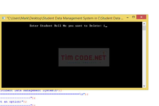Open the console window system menu icon
159x106 pixels.
[4, 18]
